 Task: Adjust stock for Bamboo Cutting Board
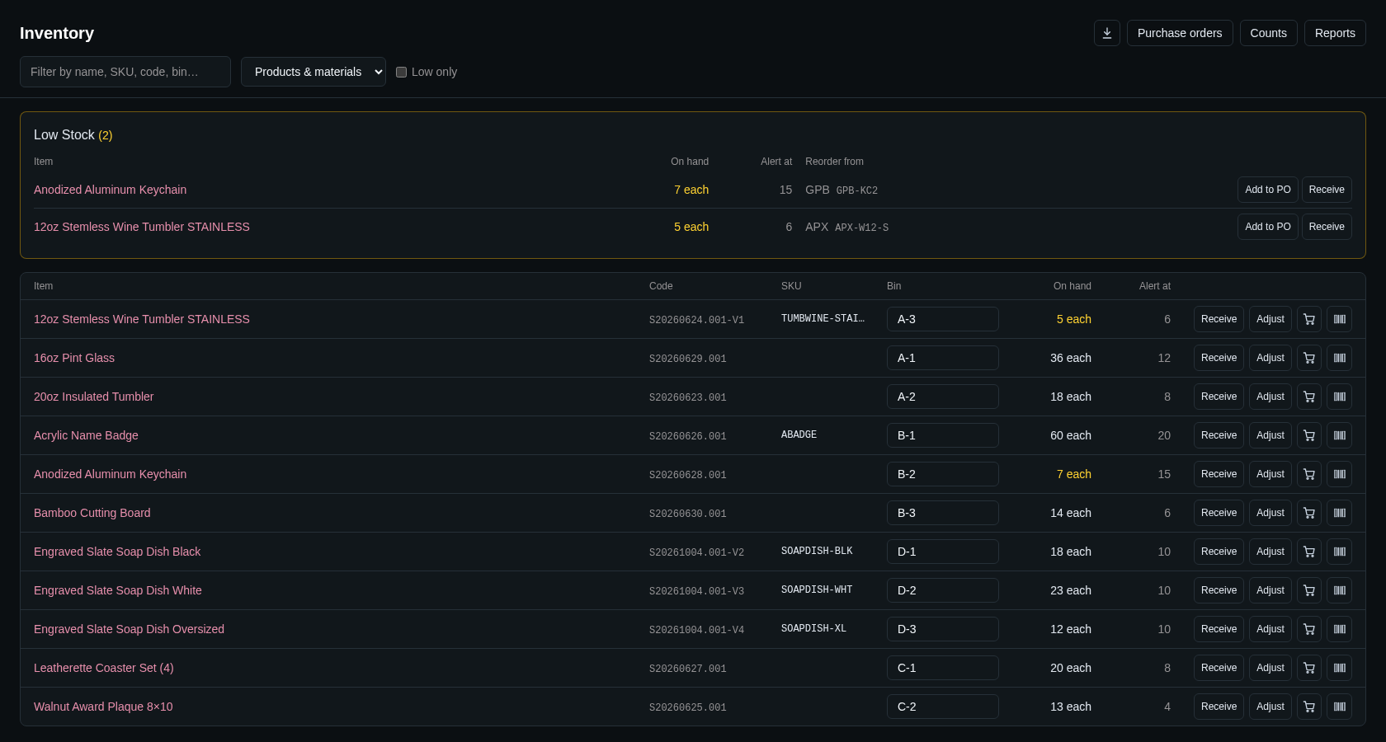(1270, 513)
